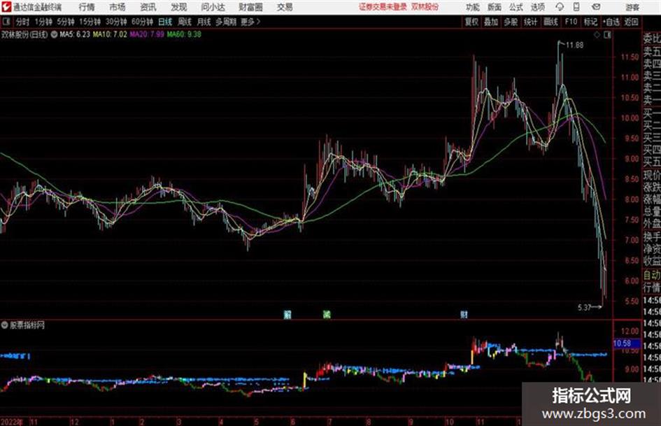Screen dimensions: 661x426
Task: Toggle the panel layout icon left of 分时
Action: [x=6, y=22]
